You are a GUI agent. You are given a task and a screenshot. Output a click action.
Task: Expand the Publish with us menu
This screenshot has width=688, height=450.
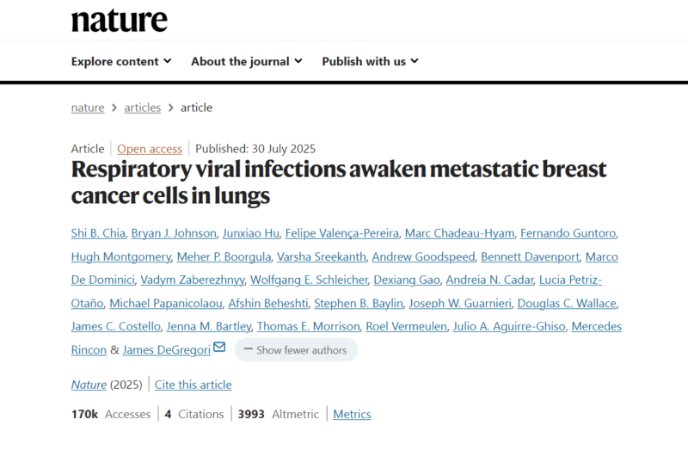(370, 61)
